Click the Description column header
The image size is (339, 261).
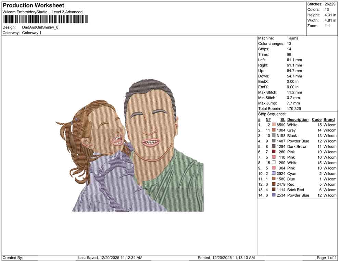(x=298, y=119)
